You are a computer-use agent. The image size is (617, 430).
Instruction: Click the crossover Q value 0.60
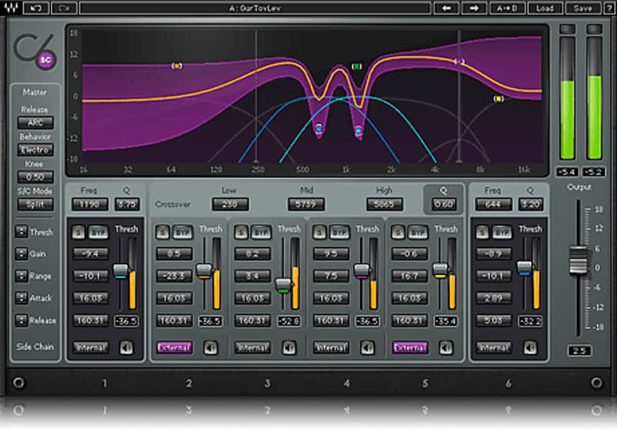pyautogui.click(x=443, y=204)
